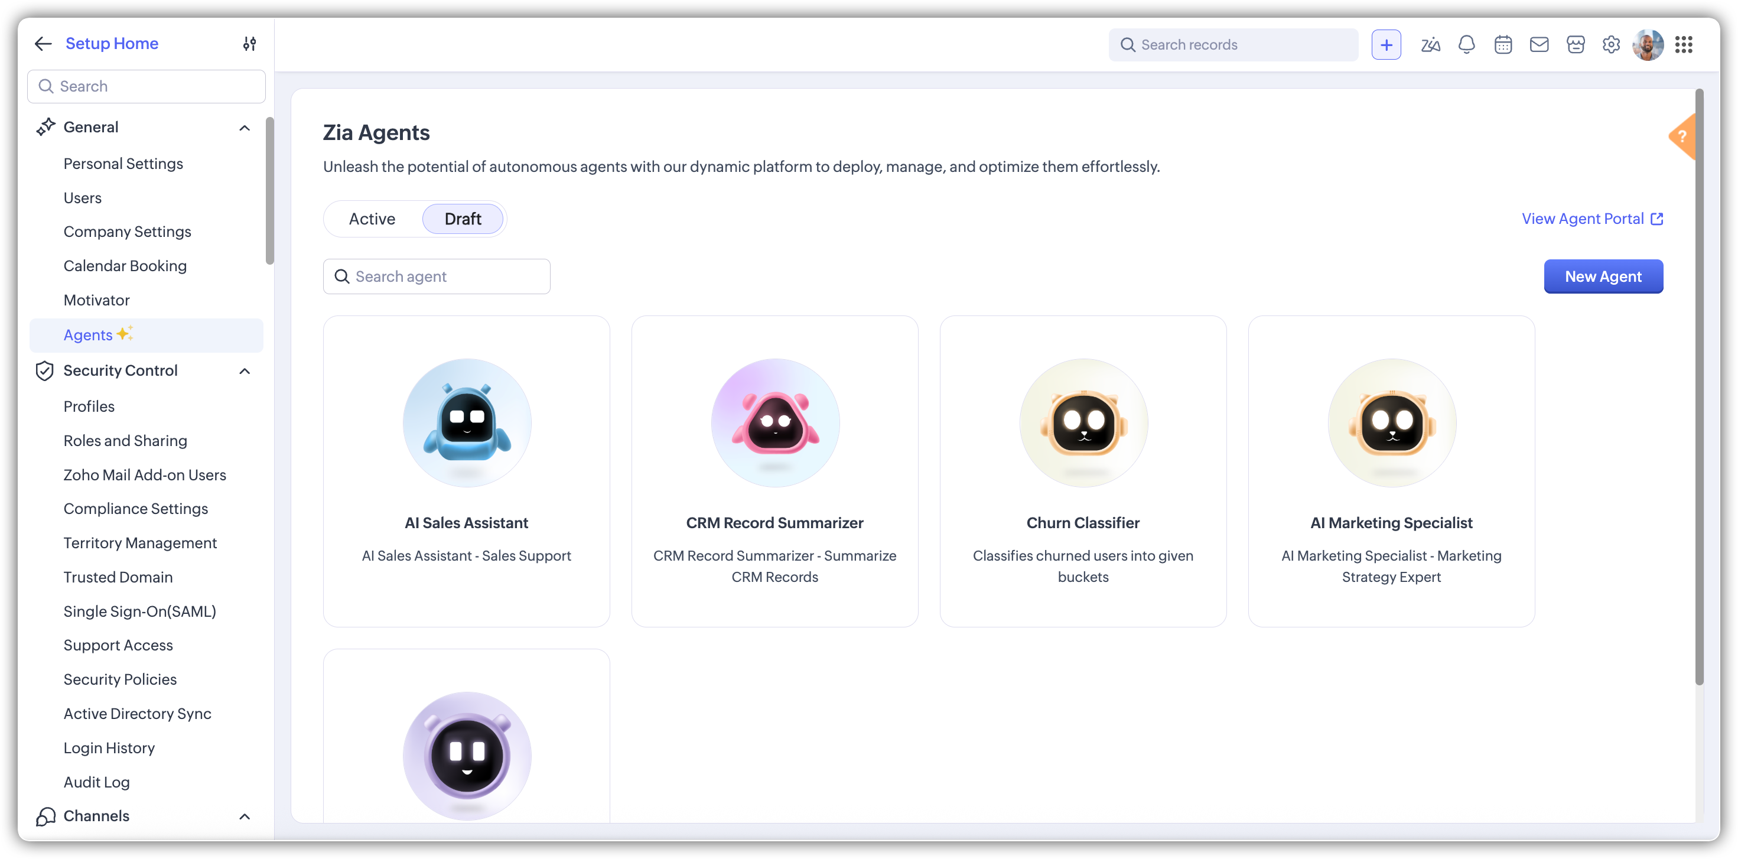This screenshot has width=1738, height=859.
Task: Open the Zia assistant icon in header
Action: pos(1430,45)
